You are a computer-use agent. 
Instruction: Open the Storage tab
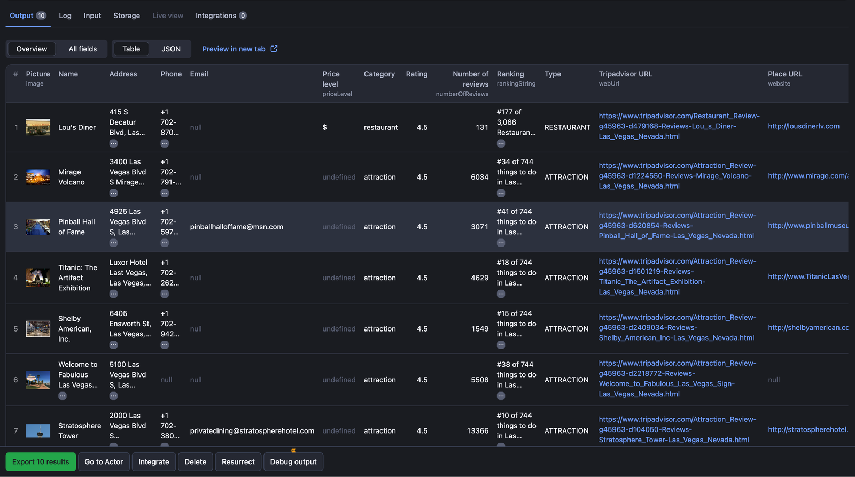[x=127, y=16]
